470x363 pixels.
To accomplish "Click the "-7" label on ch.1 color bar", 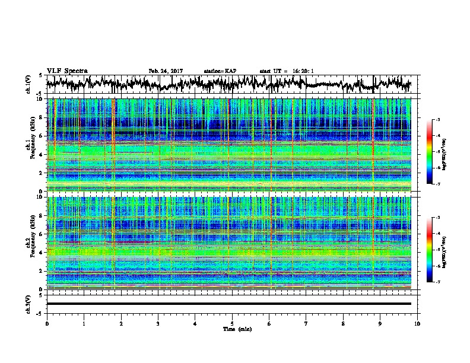I will tap(438, 184).
